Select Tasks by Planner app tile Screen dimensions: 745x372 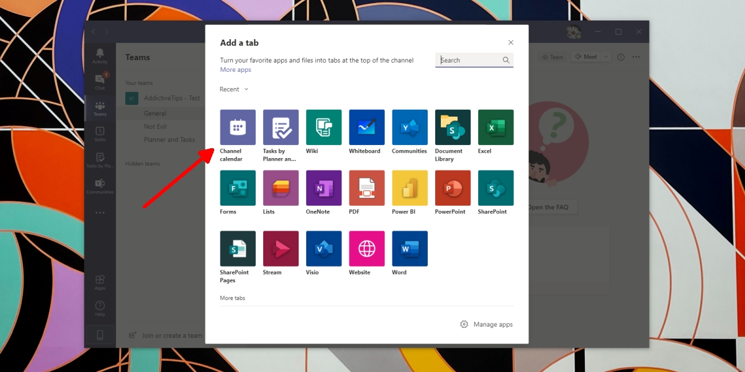(x=281, y=128)
